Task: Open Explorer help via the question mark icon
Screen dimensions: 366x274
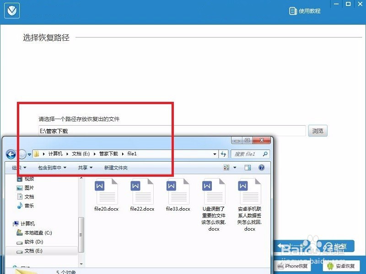Action: tap(261, 168)
